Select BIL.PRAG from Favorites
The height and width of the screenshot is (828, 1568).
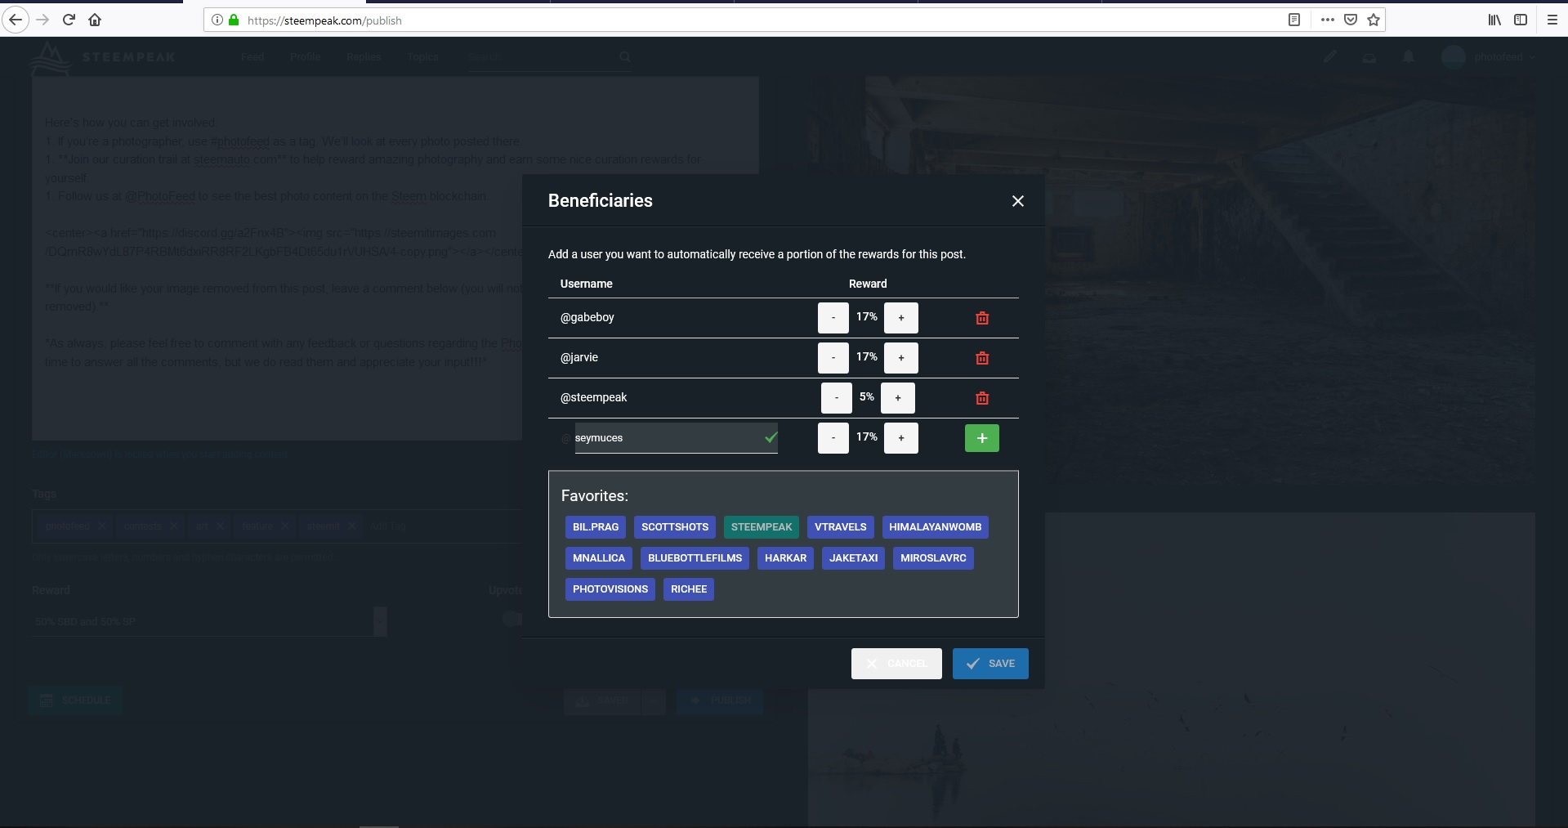point(595,527)
